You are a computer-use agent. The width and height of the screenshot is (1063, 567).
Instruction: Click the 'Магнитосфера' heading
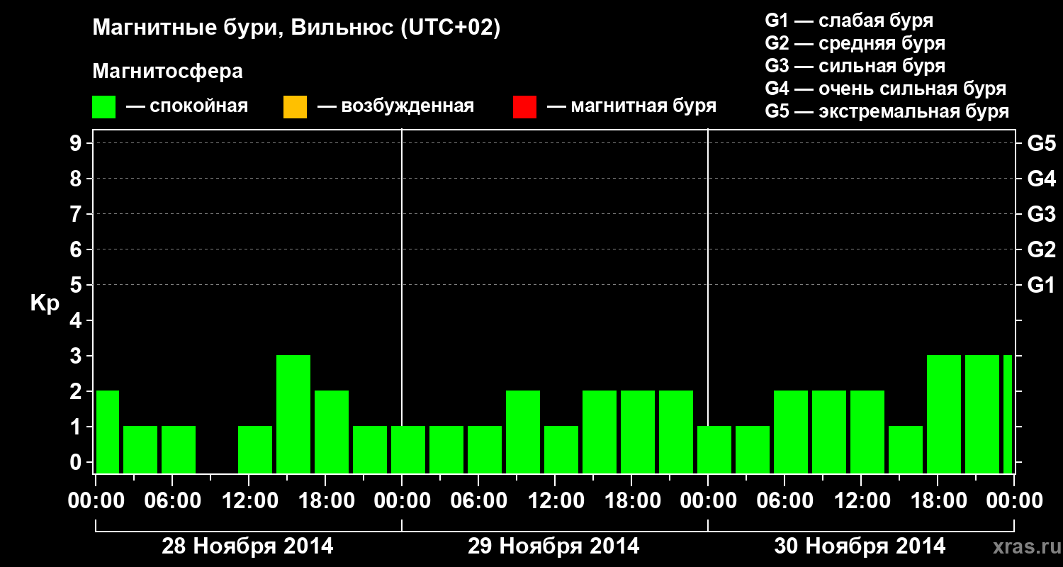167,72
